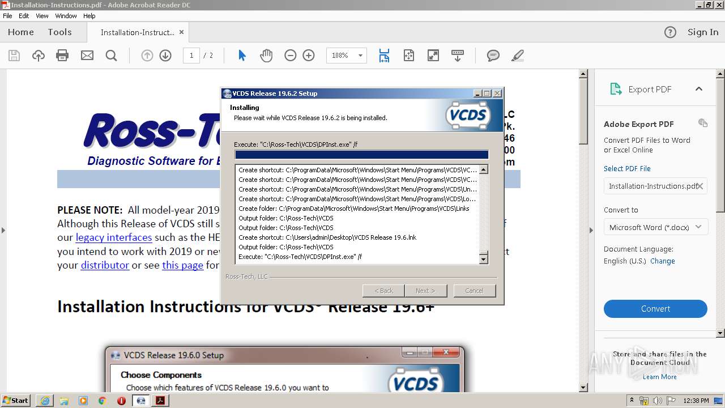Zoom out with the minus icon
This screenshot has height=408, width=725.
tap(290, 56)
